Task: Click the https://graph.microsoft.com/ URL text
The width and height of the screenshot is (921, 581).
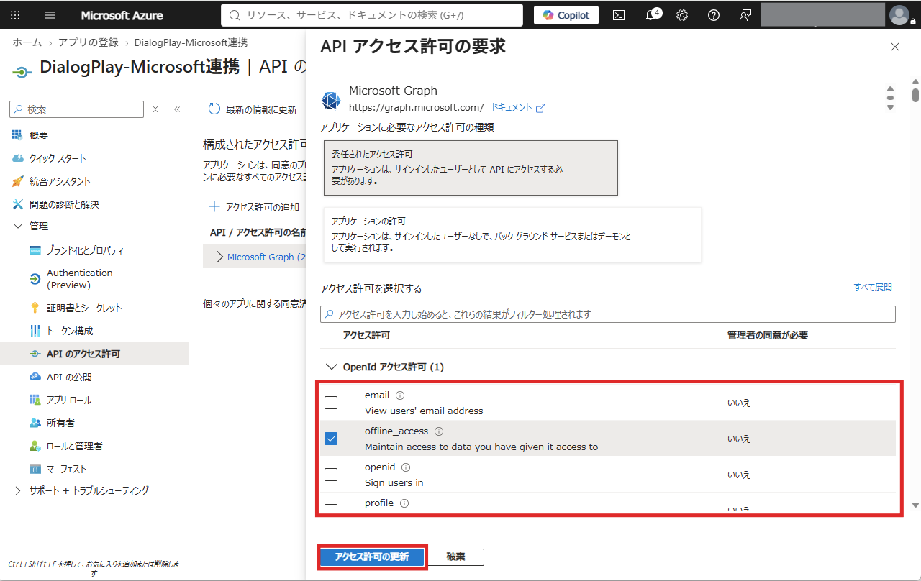Action: point(417,107)
